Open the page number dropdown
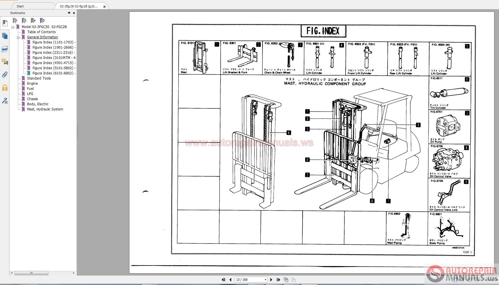Image resolution: width=499 pixels, height=285 pixels. [x=265, y=280]
